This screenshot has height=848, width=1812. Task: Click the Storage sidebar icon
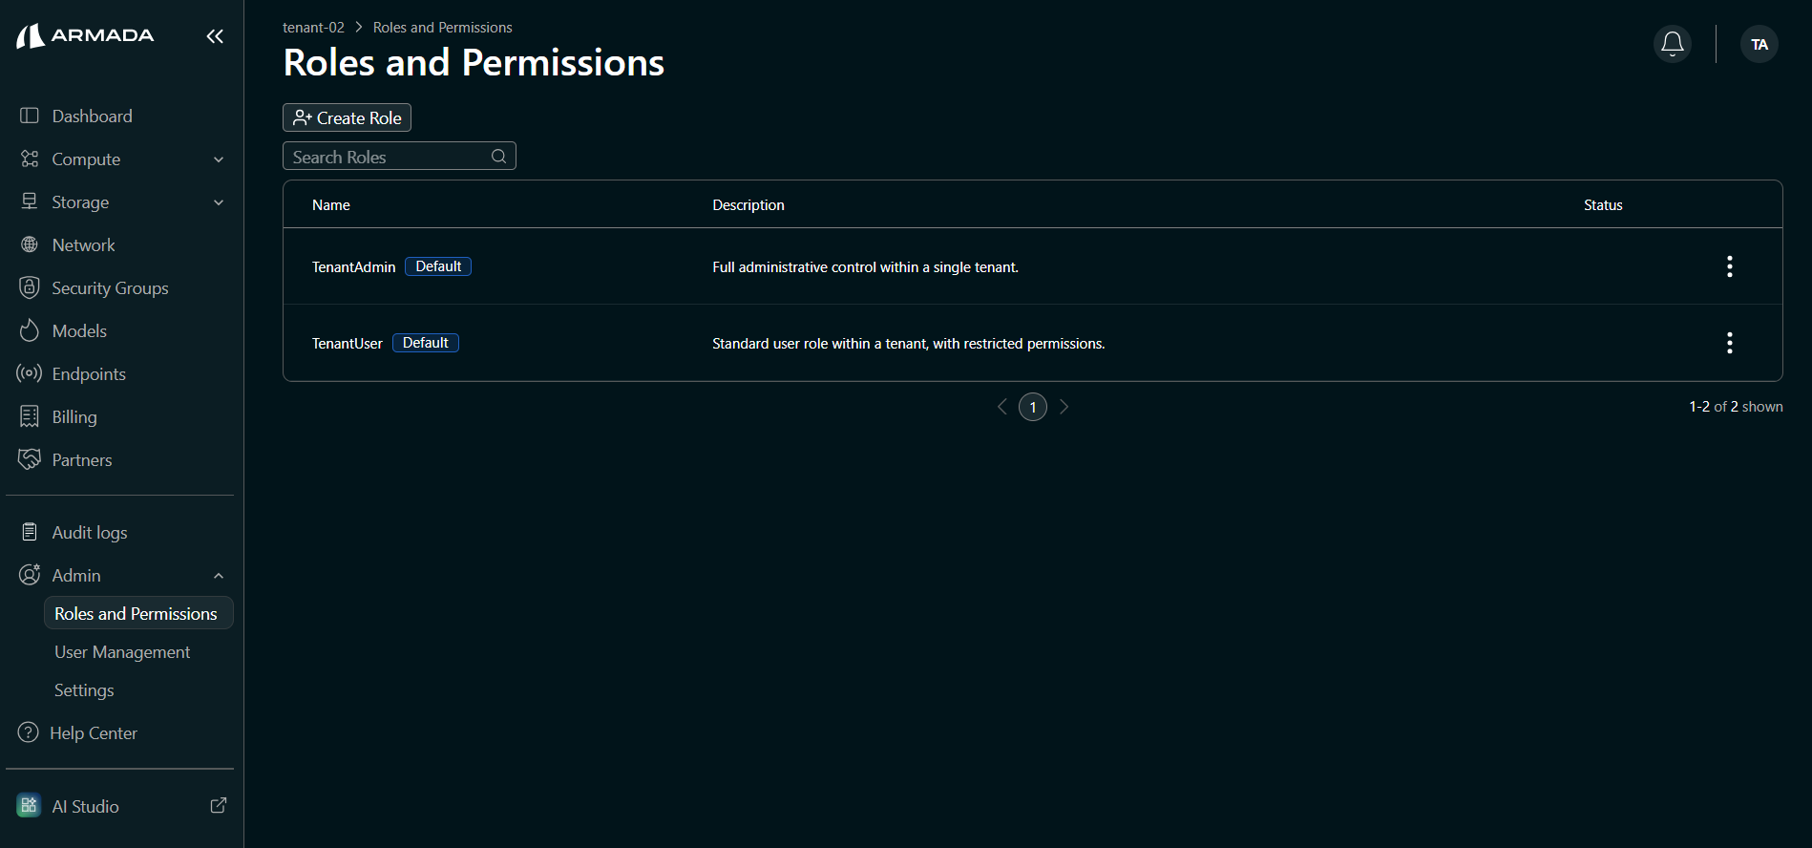[x=30, y=201]
